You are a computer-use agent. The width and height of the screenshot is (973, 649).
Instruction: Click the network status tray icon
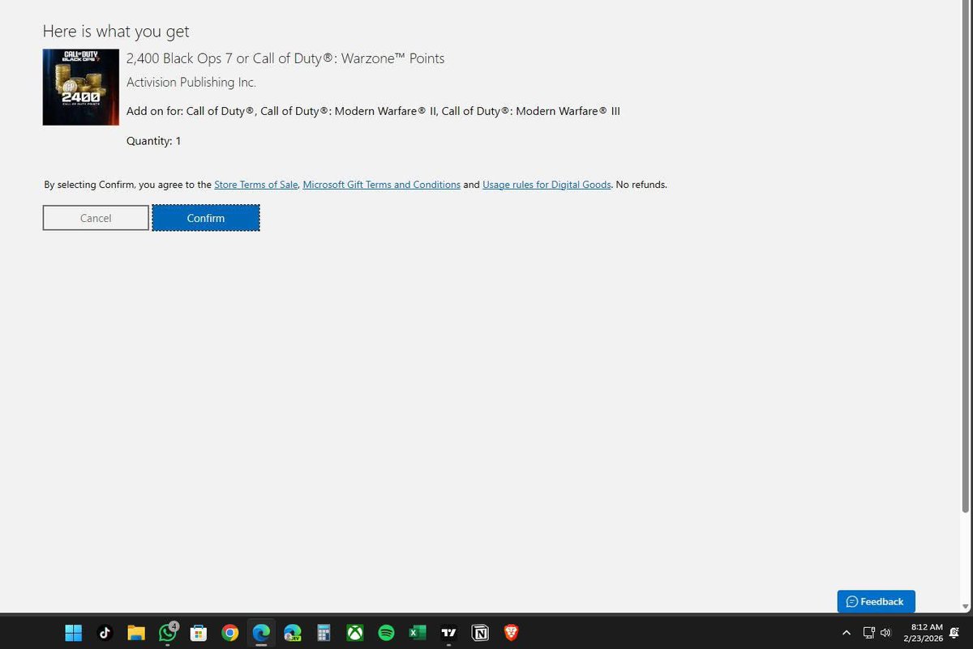pyautogui.click(x=868, y=633)
